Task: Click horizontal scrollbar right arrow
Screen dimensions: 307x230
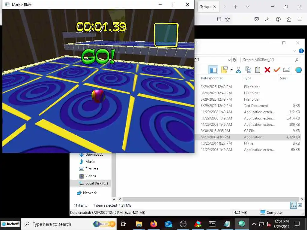Action: (x=302, y=199)
